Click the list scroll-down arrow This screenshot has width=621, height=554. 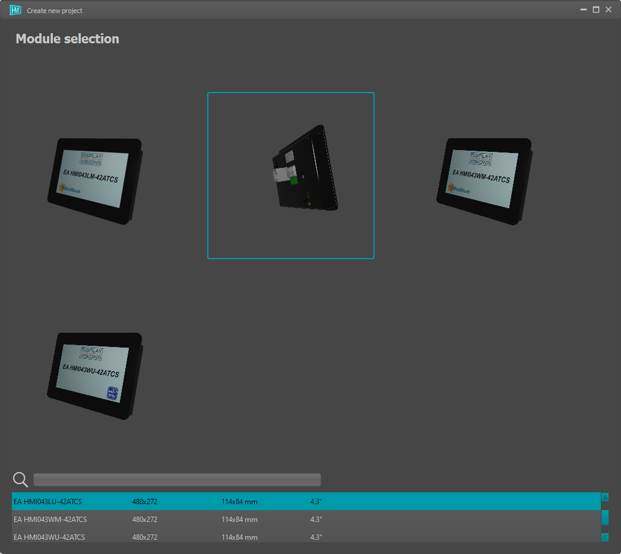click(x=605, y=537)
